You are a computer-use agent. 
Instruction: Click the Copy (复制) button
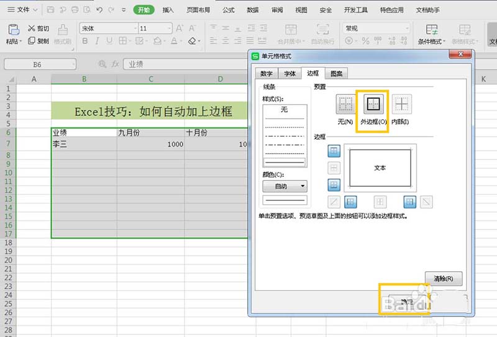[x=39, y=41]
